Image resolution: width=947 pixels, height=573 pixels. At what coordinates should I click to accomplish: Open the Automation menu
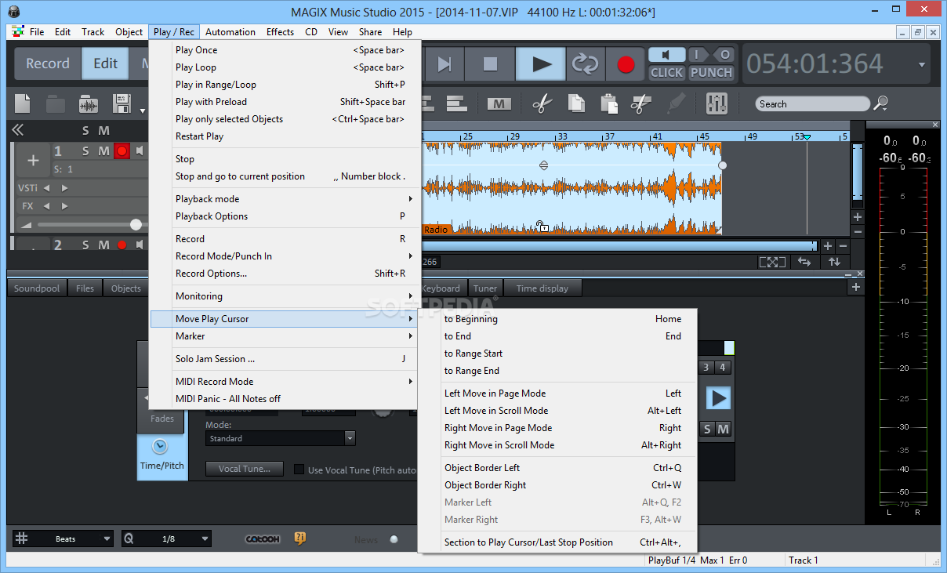230,32
